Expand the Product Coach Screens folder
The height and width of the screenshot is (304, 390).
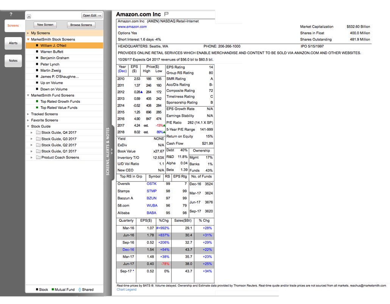pos(31,157)
